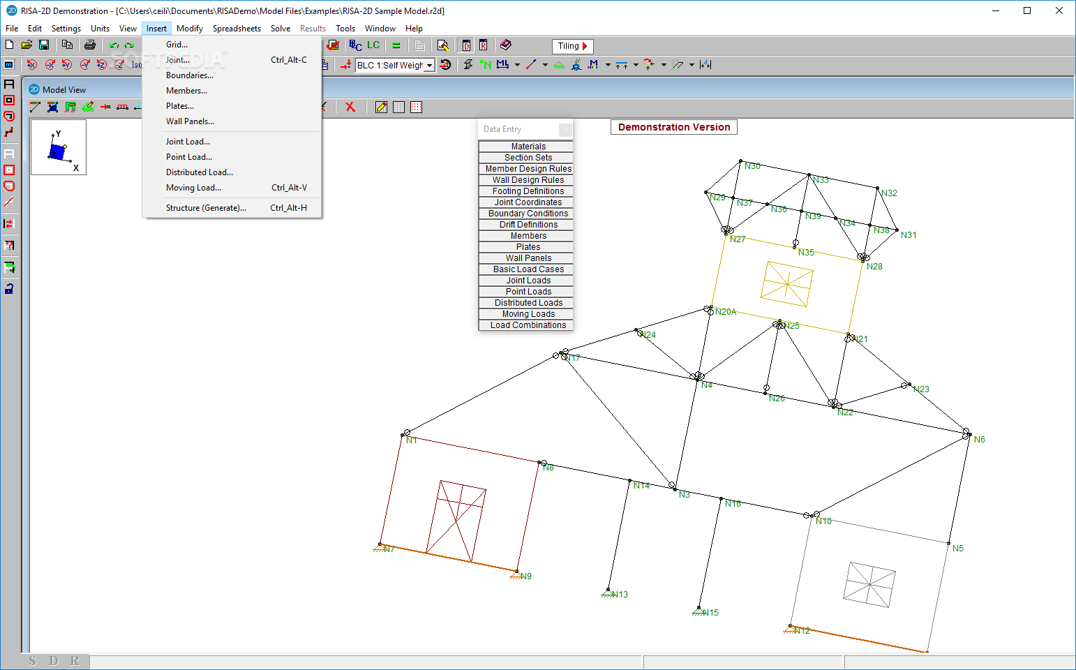This screenshot has height=670, width=1076.
Task: Save the model with floppy icon
Action: point(44,45)
